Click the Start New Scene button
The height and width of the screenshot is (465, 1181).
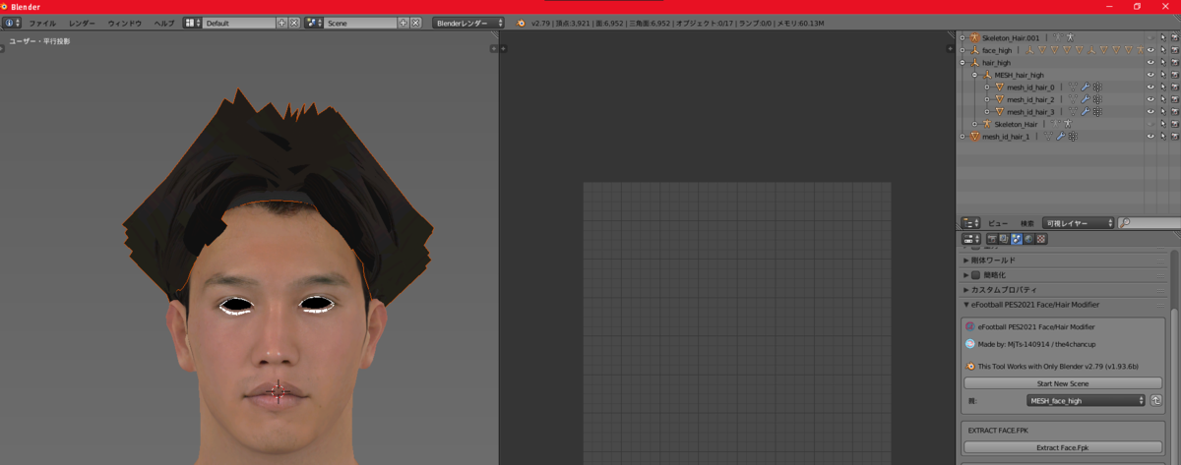(x=1065, y=383)
